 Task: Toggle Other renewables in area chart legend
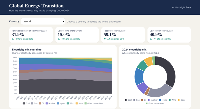coord(94,104)
